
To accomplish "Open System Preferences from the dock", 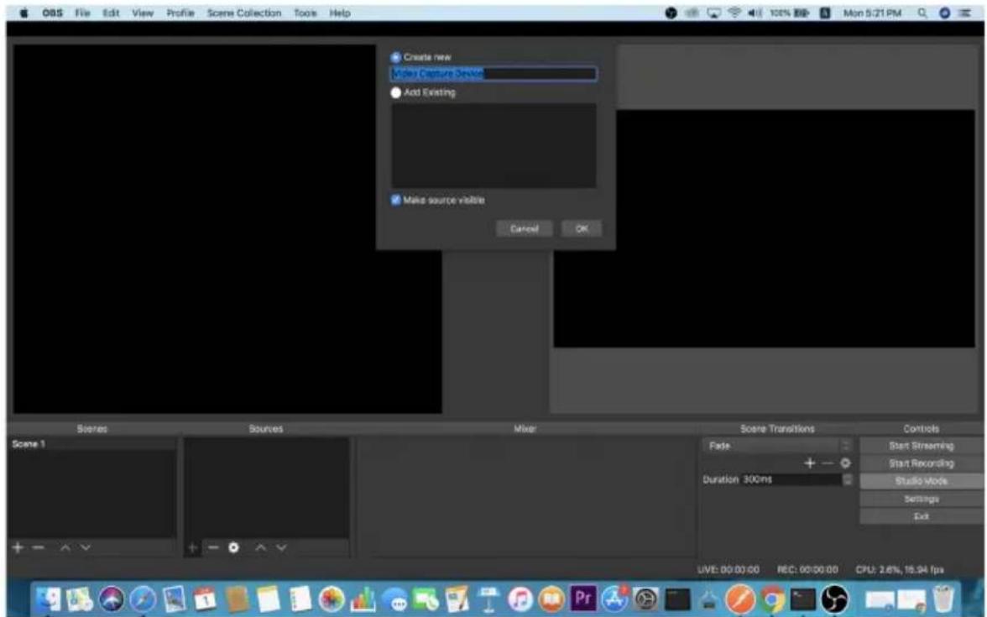I will point(646,599).
